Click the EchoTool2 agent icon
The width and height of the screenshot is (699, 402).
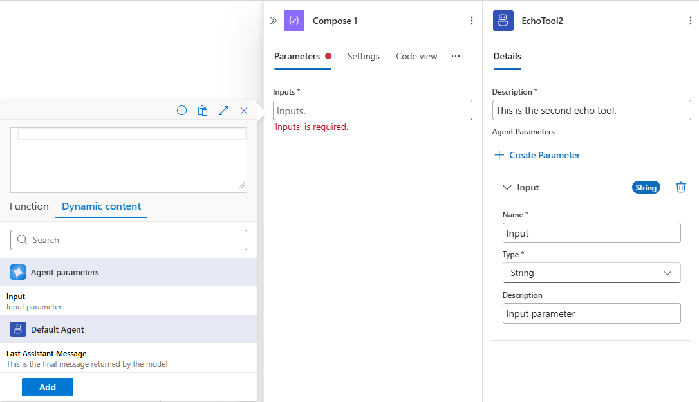(503, 20)
